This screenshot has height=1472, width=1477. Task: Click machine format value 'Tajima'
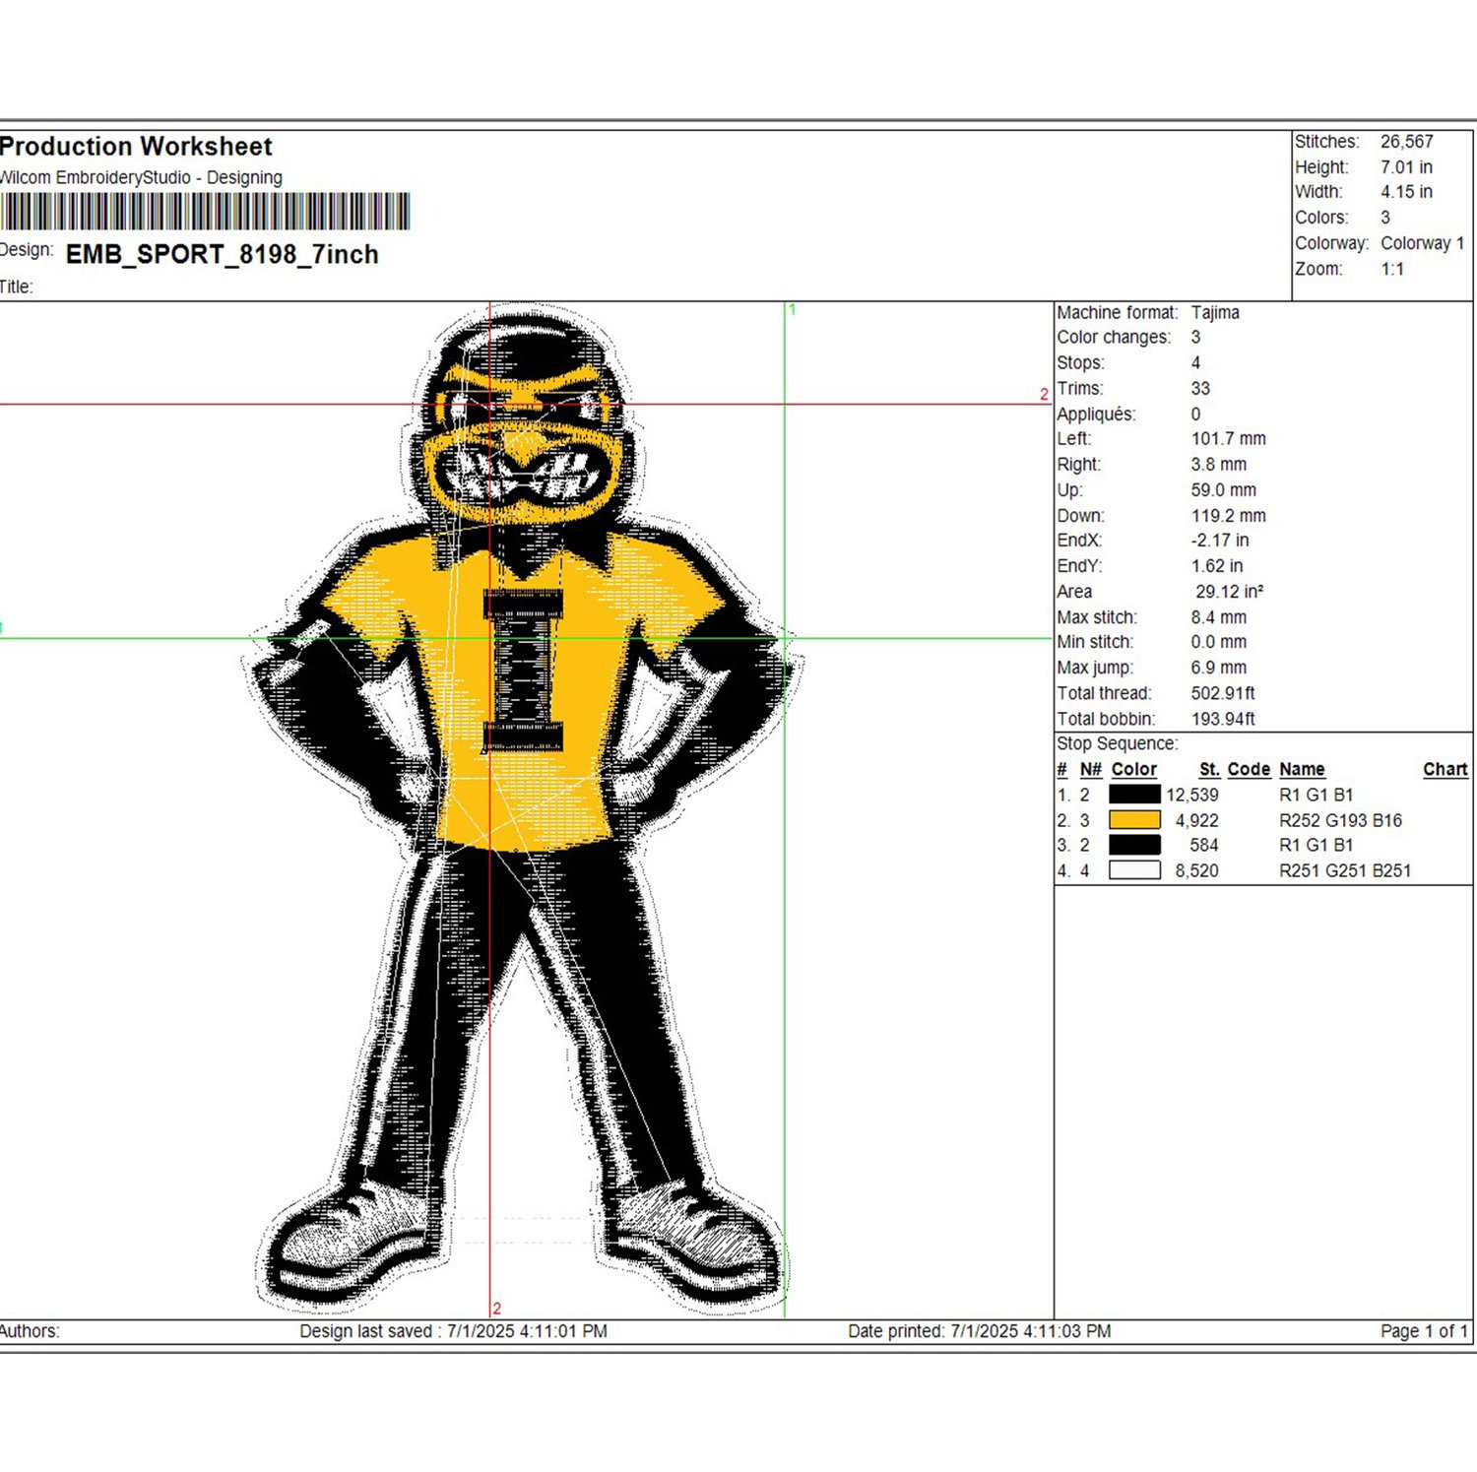1215,312
